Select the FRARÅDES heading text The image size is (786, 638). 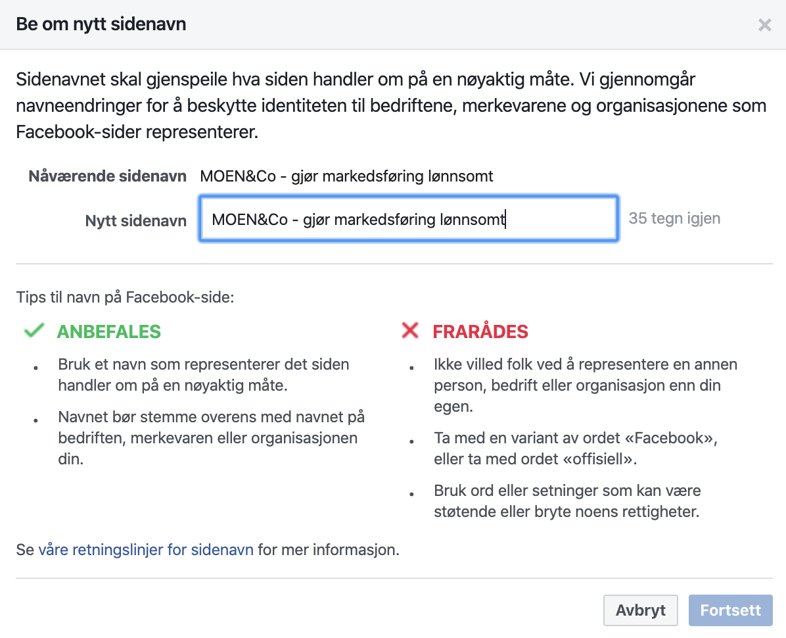tap(480, 331)
